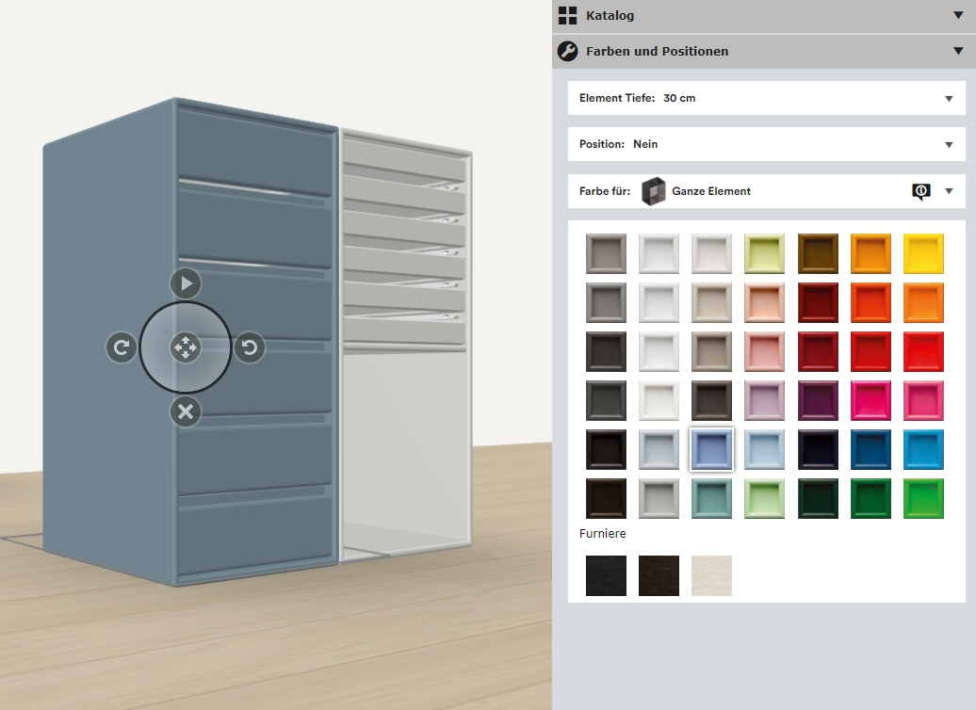Open the Farbe für Ganze Element dropdown
976x710 pixels.
point(949,191)
